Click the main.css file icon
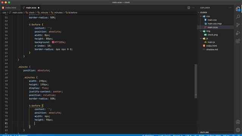The width and height of the screenshot is (242, 136). click(205, 20)
